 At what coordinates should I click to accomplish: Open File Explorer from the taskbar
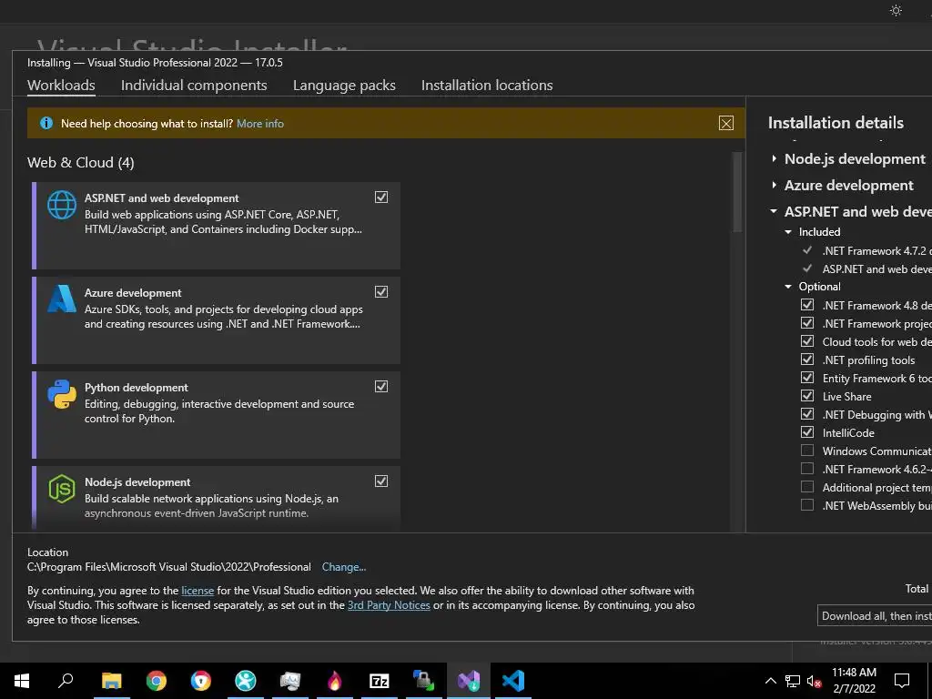(111, 681)
